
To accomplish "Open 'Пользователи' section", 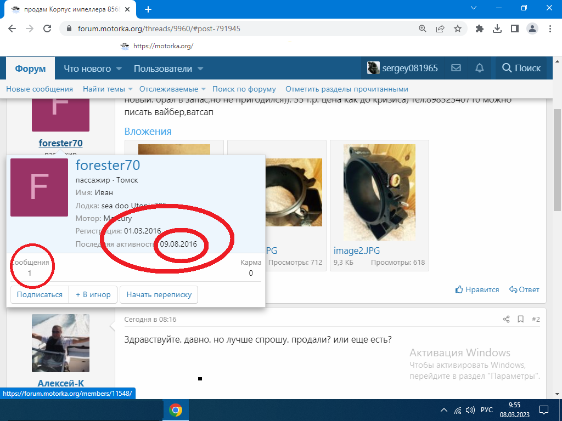I will tap(162, 69).
